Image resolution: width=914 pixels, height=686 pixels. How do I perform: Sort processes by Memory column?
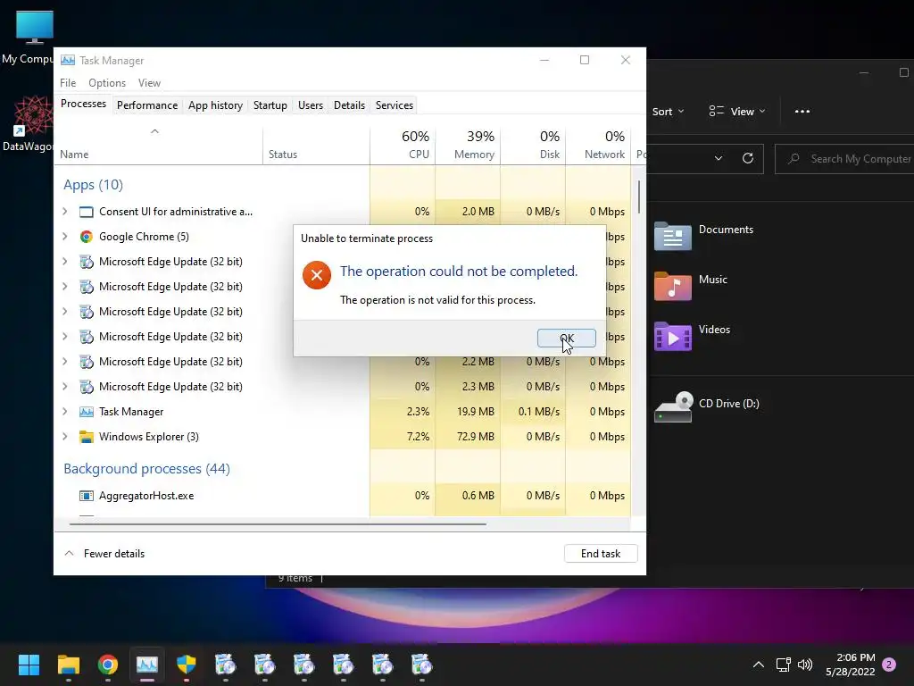[468, 145]
